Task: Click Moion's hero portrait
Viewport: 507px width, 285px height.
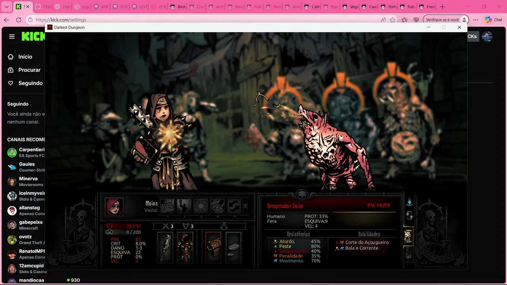Action: pos(114,207)
